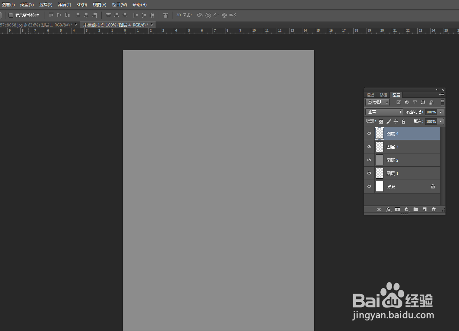The width and height of the screenshot is (459, 331).
Task: Click the align top edges icon
Action: (51, 15)
